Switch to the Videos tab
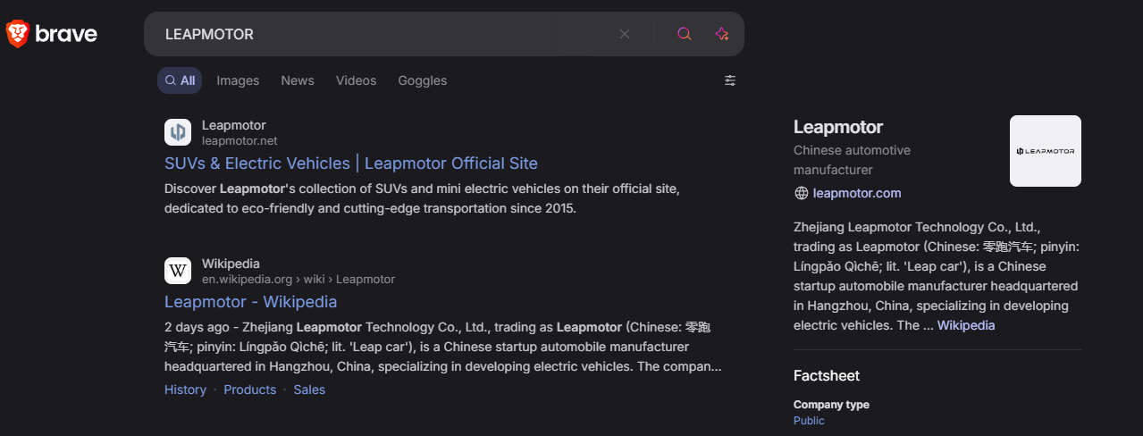The width and height of the screenshot is (1143, 436). pyautogui.click(x=356, y=80)
